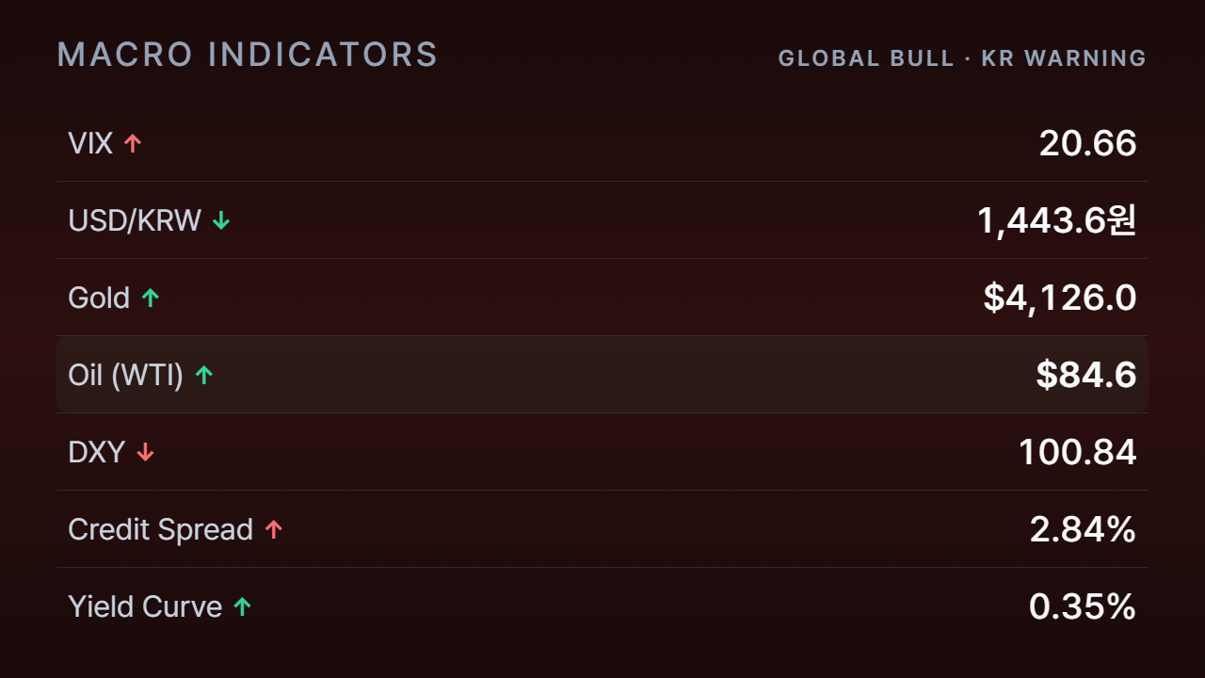Select the Yield Curve label
The height and width of the screenshot is (678, 1205).
(145, 606)
